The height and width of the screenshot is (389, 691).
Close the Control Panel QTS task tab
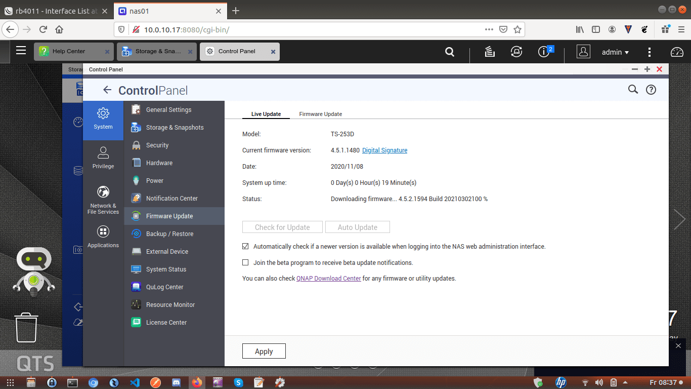pyautogui.click(x=273, y=52)
